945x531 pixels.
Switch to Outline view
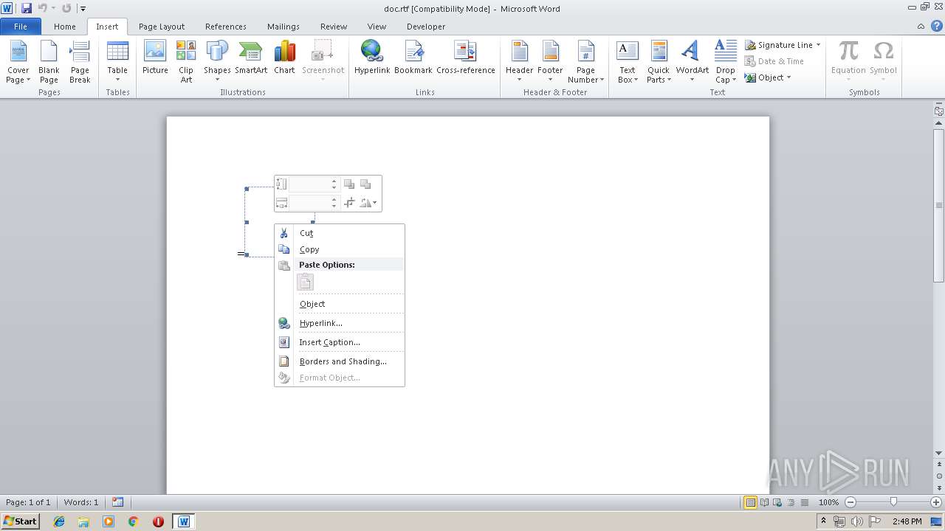tap(789, 502)
